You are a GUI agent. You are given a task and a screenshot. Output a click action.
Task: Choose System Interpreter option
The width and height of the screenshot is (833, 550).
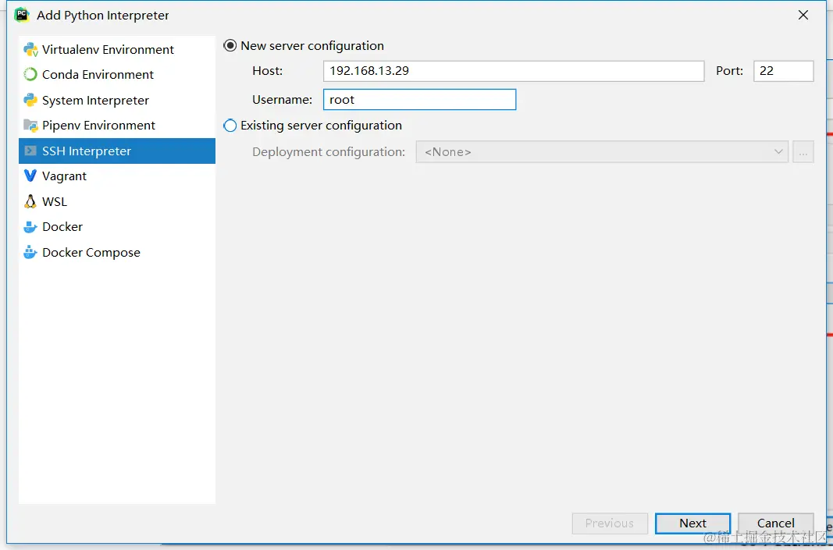(117, 100)
